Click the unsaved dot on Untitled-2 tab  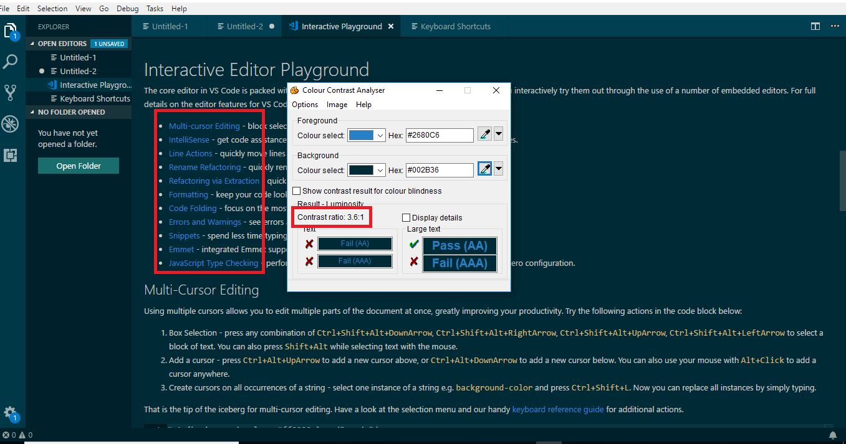(271, 27)
